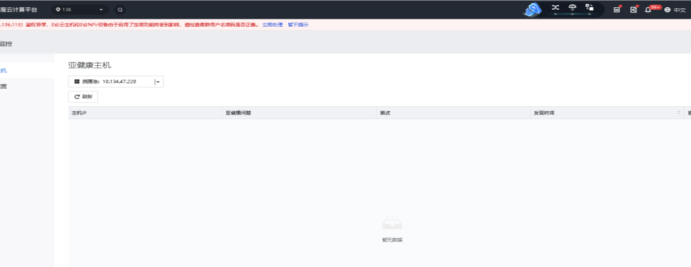Open the 资源池 10.134.47.220 dropdown
Screen dimensions: 691x267
(x=116, y=81)
